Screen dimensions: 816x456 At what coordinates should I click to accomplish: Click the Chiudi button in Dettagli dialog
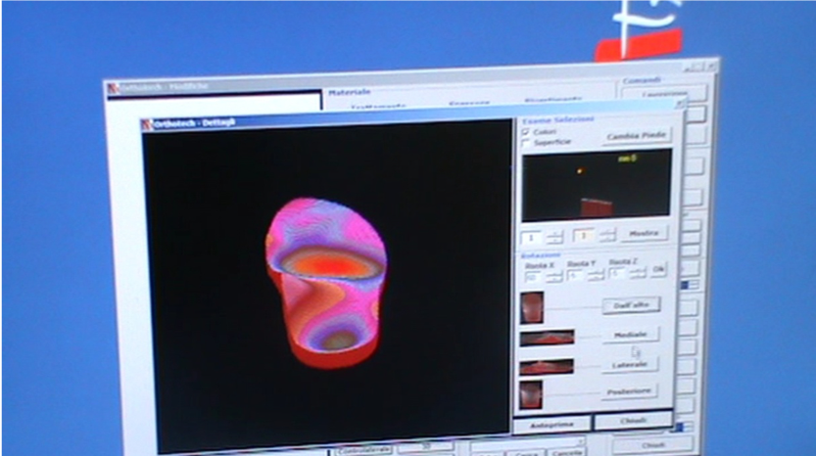(x=633, y=421)
